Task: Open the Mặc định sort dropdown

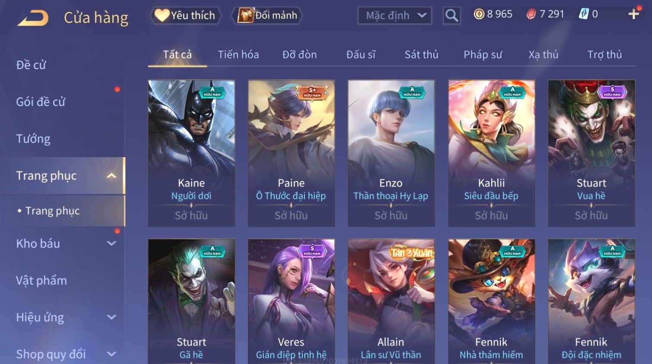Action: point(394,16)
